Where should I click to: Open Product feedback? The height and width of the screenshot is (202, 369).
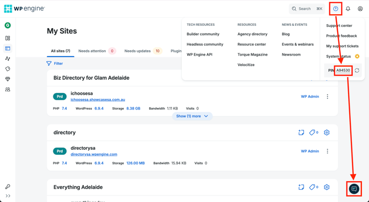[341, 36]
